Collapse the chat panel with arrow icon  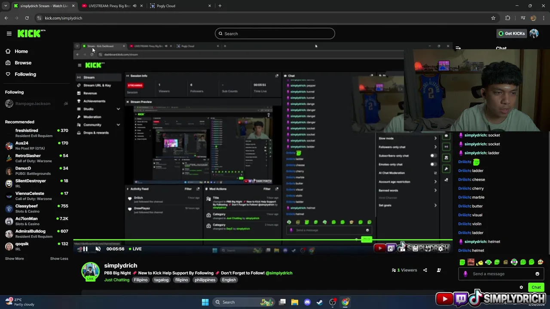click(458, 48)
